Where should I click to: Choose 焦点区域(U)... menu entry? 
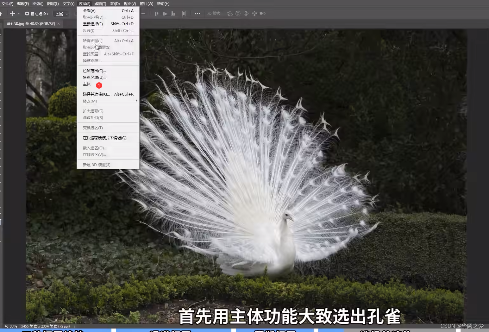(108, 78)
